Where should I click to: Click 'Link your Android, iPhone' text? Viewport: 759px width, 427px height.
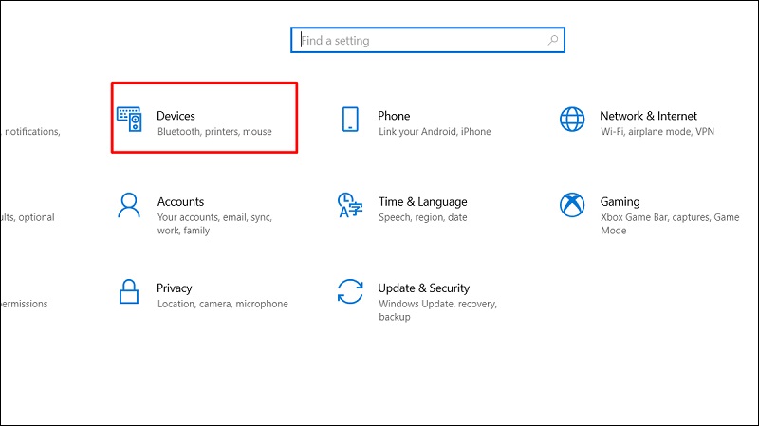(x=435, y=131)
